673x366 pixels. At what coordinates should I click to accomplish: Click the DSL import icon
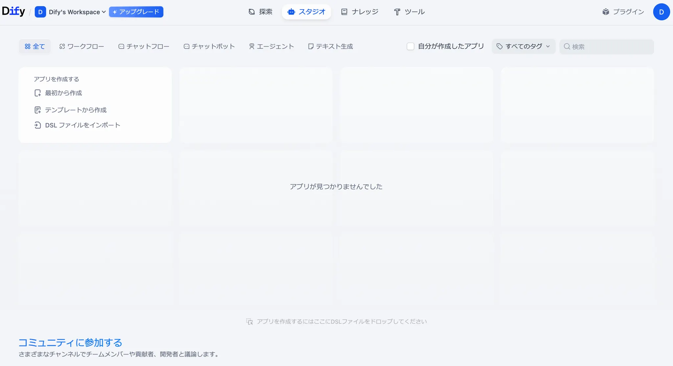38,125
